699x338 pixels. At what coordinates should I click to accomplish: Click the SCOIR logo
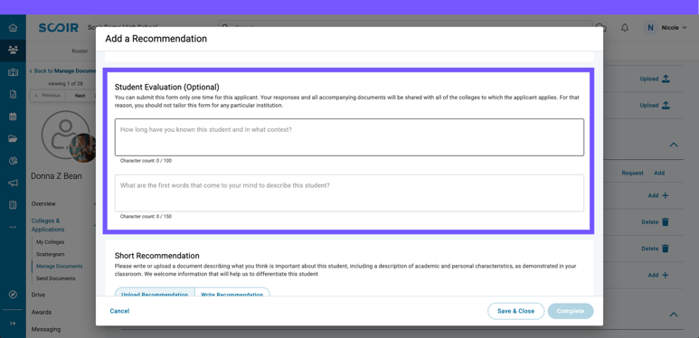59,28
